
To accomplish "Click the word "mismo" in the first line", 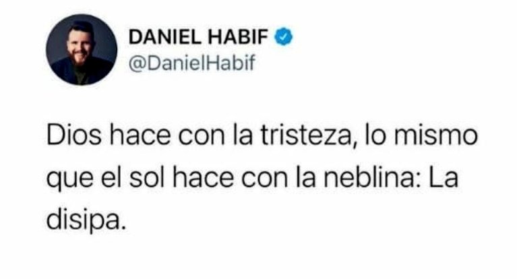I will 436,135.
